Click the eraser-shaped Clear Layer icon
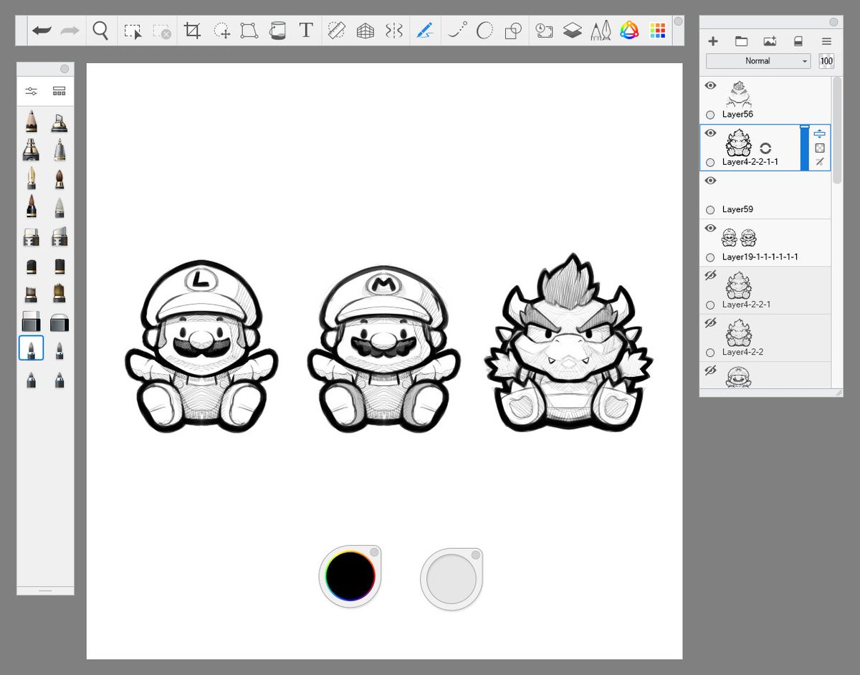The height and width of the screenshot is (675, 860). [798, 42]
